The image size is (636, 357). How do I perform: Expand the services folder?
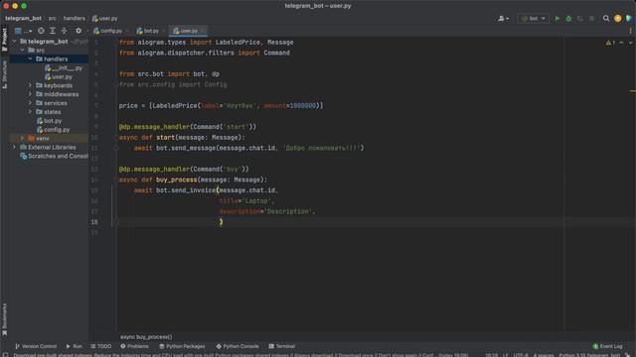point(30,103)
